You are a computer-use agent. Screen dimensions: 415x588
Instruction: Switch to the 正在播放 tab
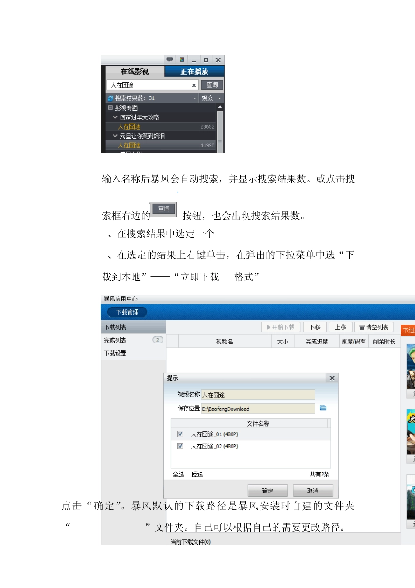click(x=194, y=72)
